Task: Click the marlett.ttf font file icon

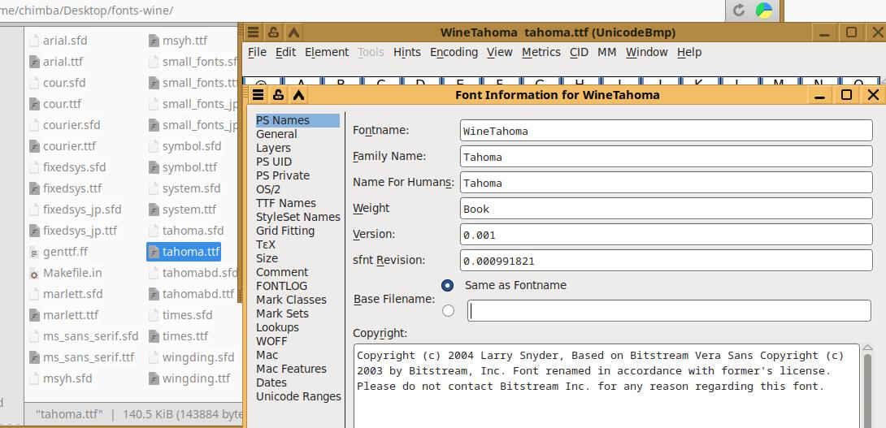Action: coord(34,315)
